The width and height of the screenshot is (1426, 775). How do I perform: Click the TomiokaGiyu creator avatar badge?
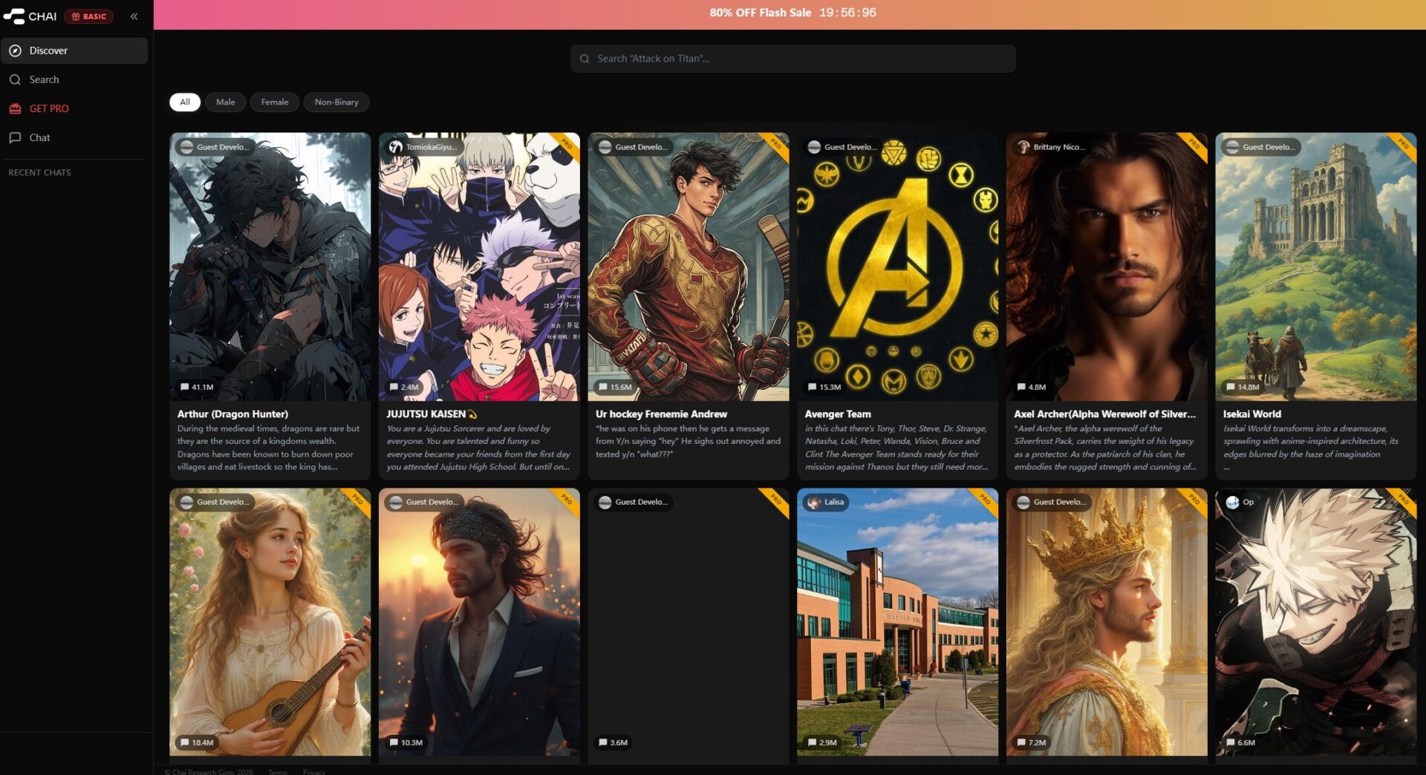[x=423, y=147]
